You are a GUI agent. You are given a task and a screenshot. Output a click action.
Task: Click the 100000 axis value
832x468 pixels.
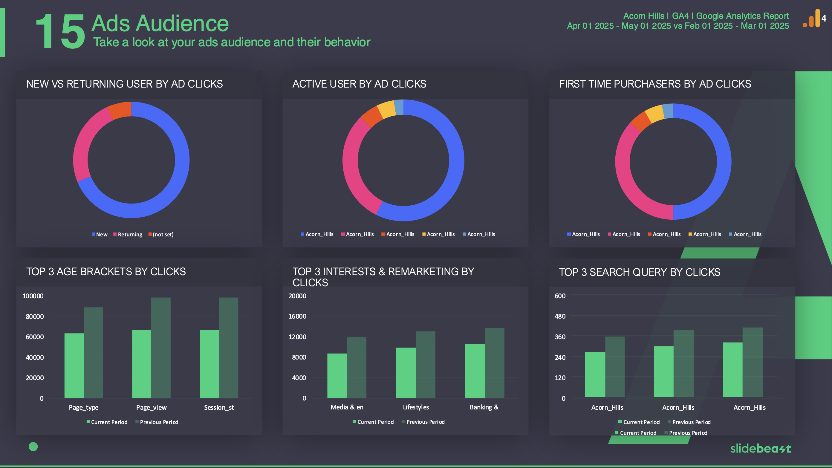(33, 296)
